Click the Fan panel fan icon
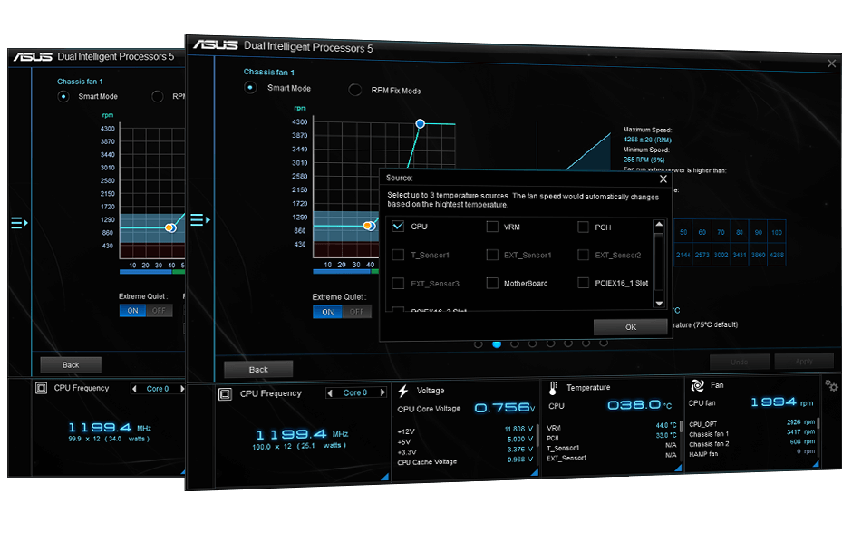The width and height of the screenshot is (852, 542). 697,385
